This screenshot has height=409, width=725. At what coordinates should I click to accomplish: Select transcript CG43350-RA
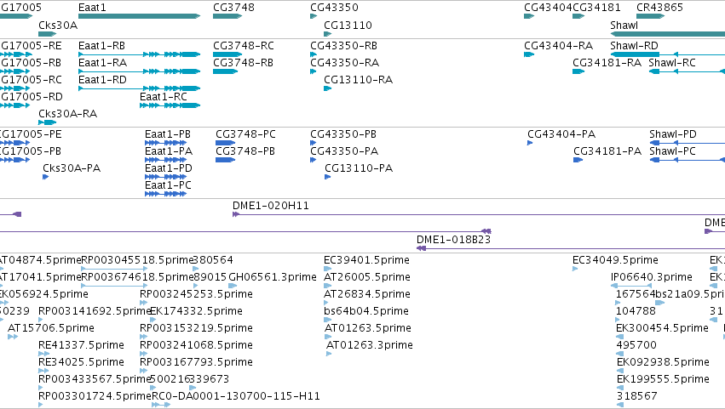pyautogui.click(x=344, y=63)
